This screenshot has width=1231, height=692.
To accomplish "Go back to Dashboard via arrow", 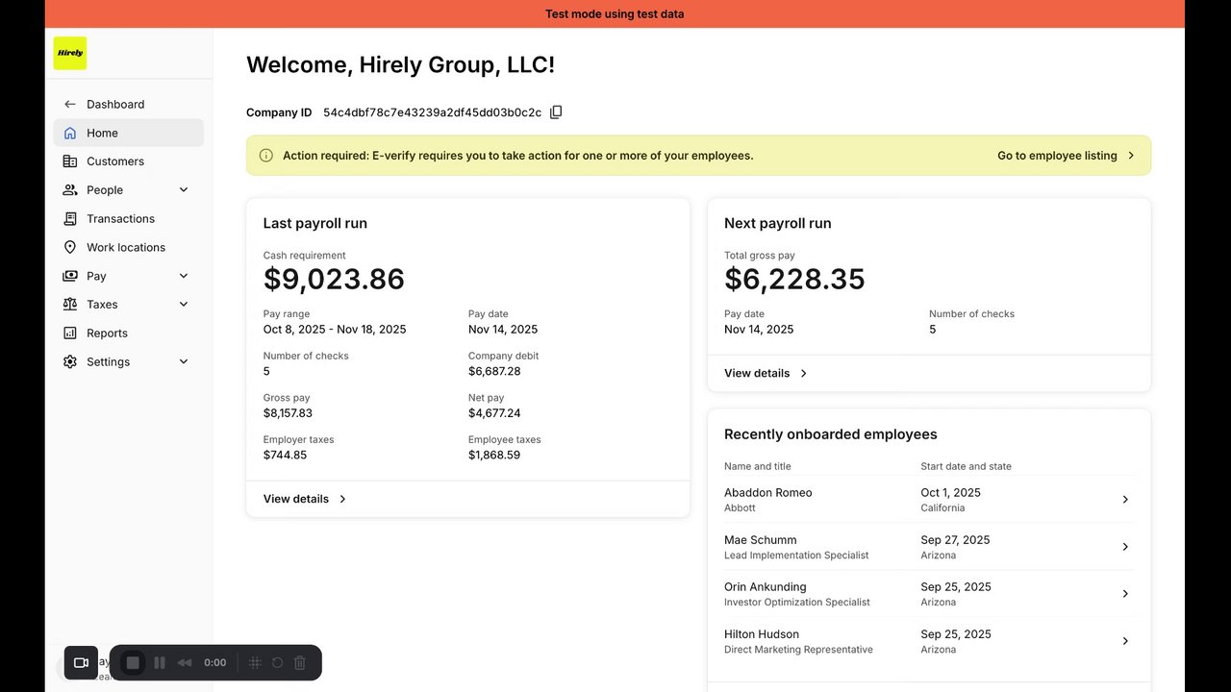I will click(x=70, y=104).
